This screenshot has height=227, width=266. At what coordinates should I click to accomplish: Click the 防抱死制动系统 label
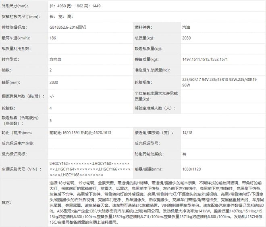149,154
